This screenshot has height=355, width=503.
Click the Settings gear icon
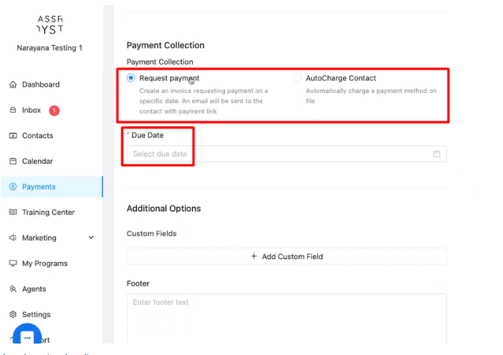point(13,315)
